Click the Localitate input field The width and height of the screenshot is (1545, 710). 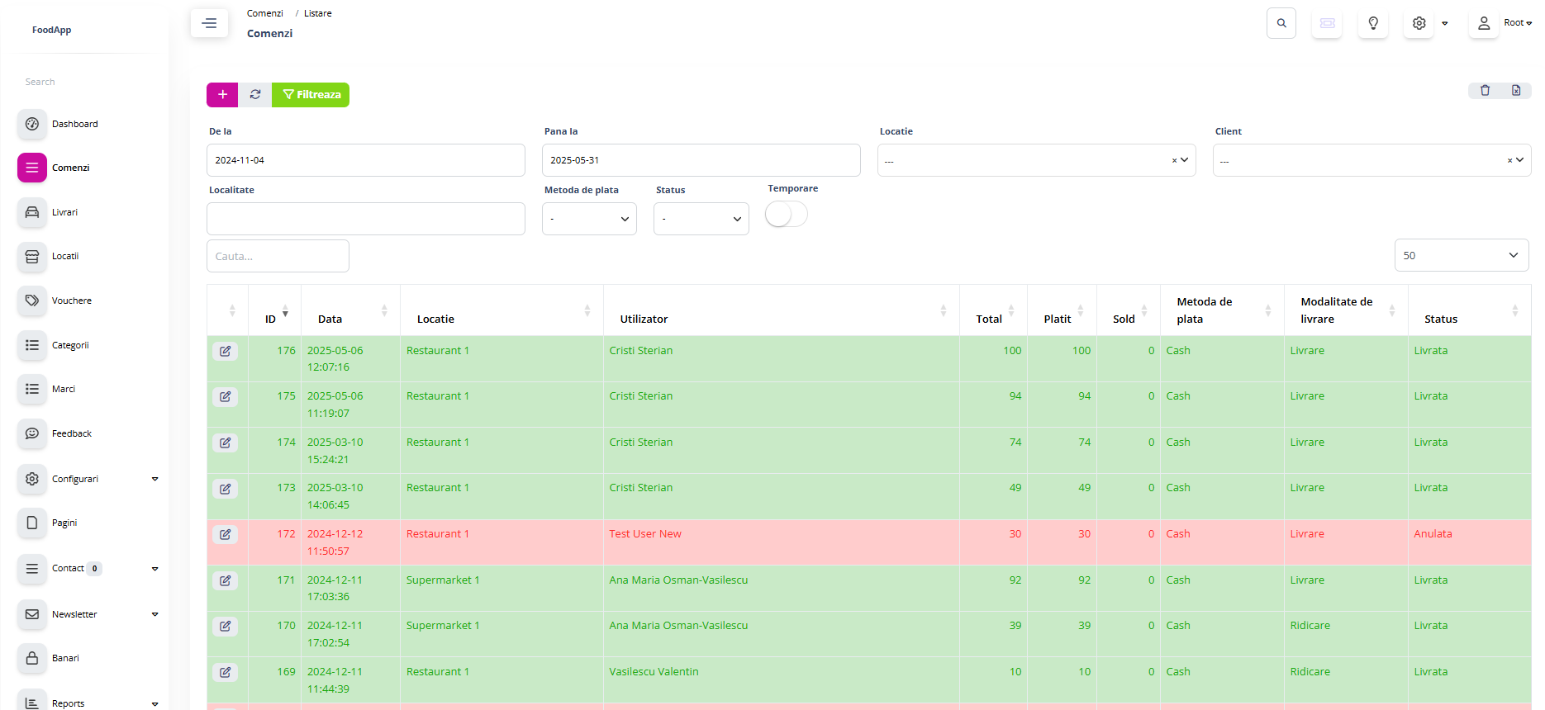click(366, 219)
